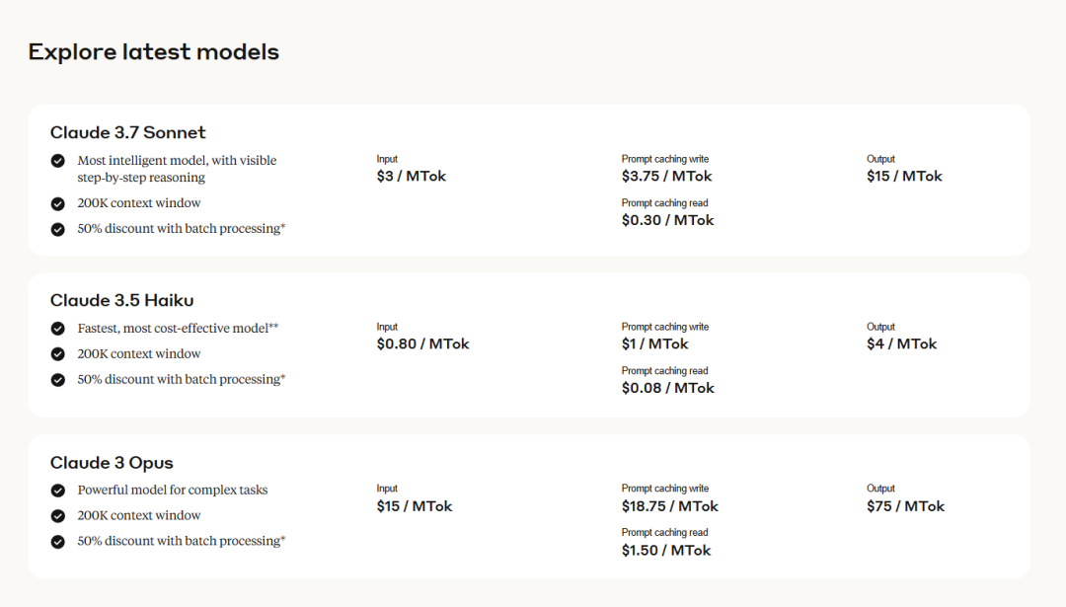Click checkmark next to Claude 3.7 Sonnet 200K context window
Image resolution: width=1066 pixels, height=607 pixels.
(58, 203)
